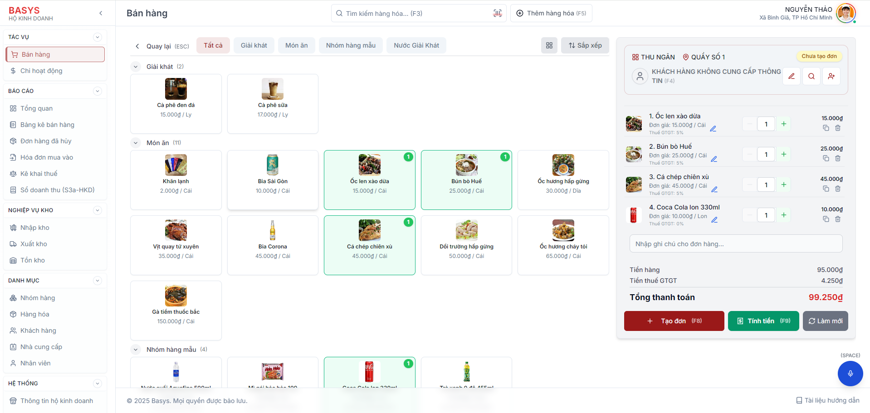This screenshot has width=870, height=413.
Task: Collapse the Giải khát product group
Action: (x=136, y=67)
